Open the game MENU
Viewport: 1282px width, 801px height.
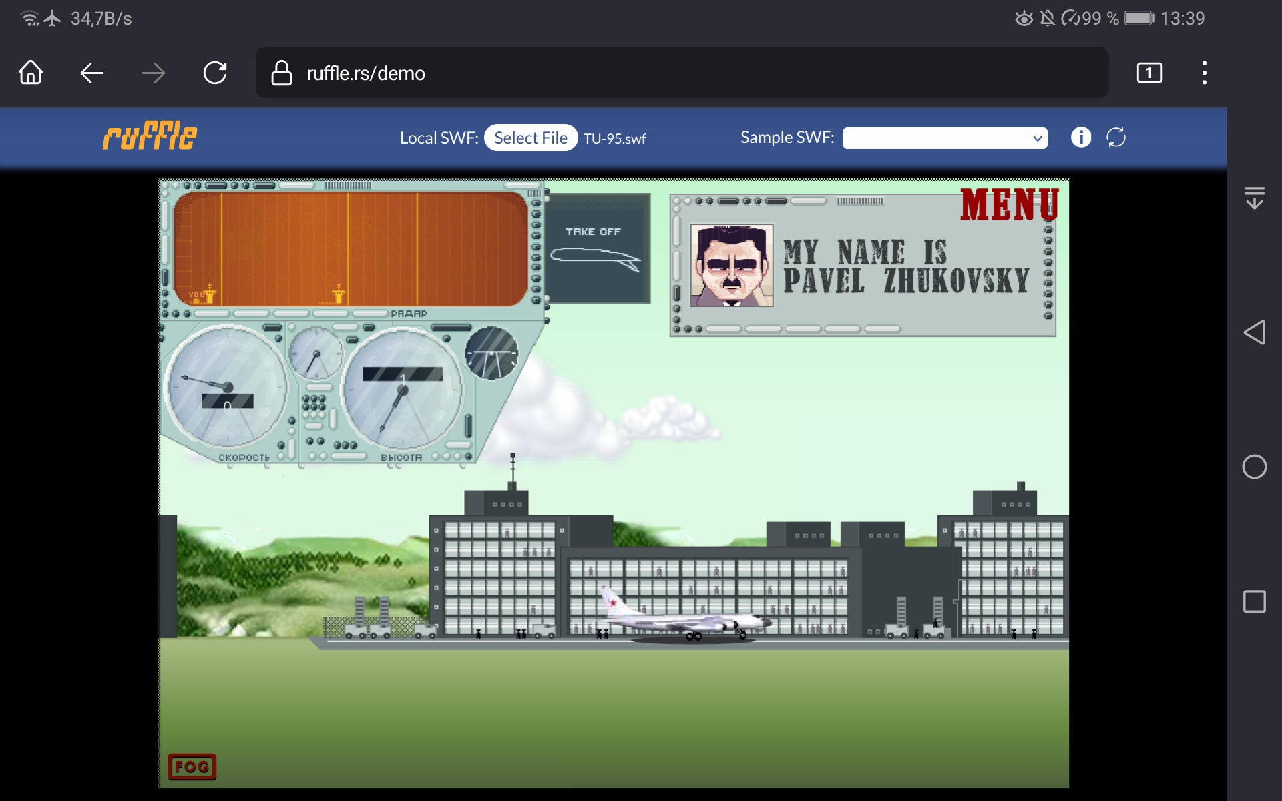(1009, 205)
